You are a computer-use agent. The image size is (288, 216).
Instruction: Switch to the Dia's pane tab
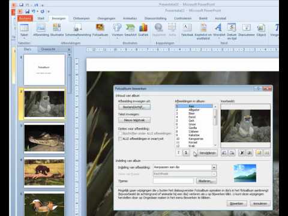[28, 49]
